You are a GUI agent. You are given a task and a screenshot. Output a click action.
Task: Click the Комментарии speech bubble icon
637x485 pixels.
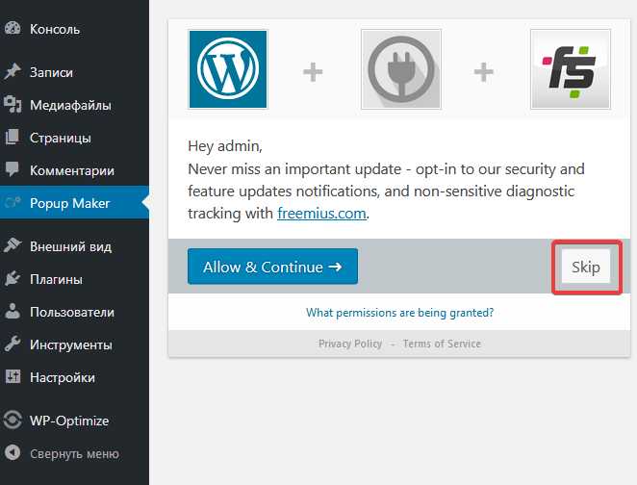coord(13,168)
